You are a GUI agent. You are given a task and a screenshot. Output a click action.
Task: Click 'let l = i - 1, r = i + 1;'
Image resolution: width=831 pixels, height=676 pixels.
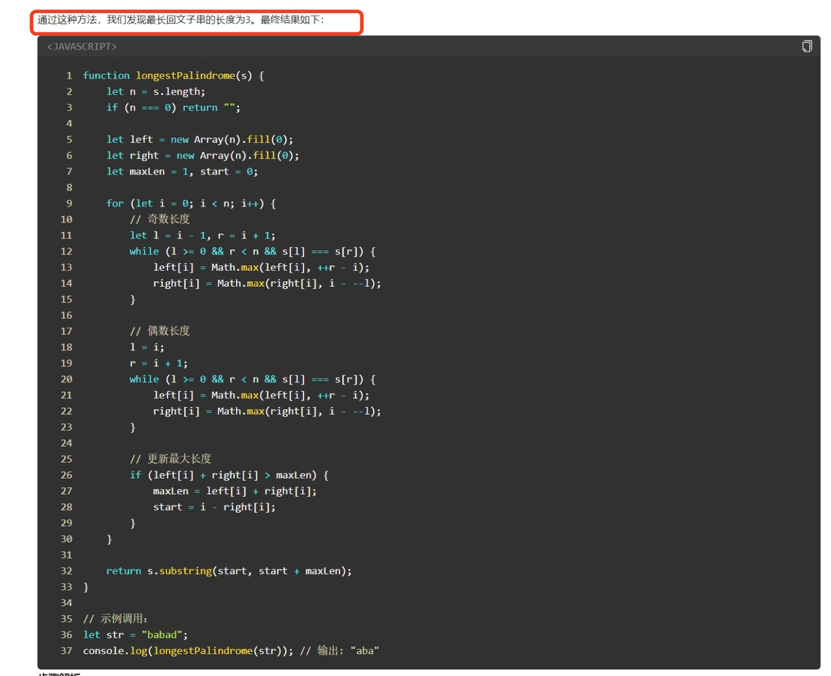(x=203, y=236)
